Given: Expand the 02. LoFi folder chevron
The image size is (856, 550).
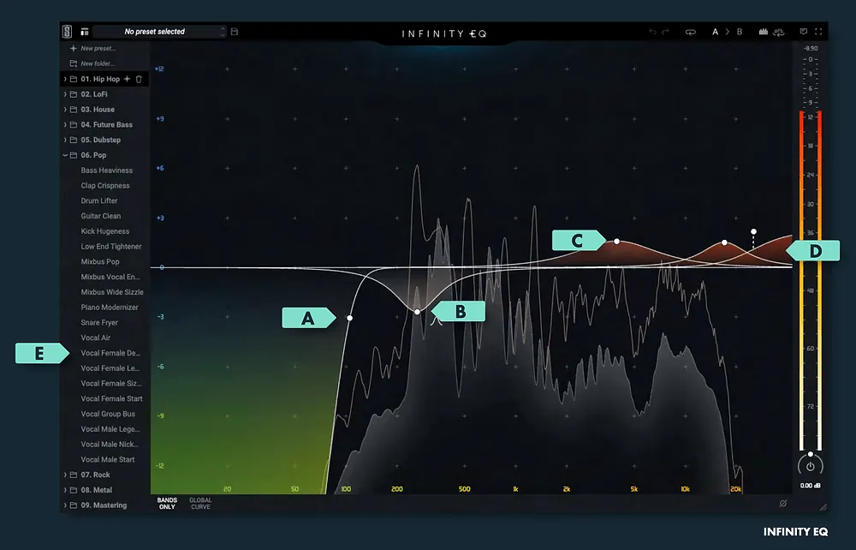Looking at the screenshot, I should point(65,94).
